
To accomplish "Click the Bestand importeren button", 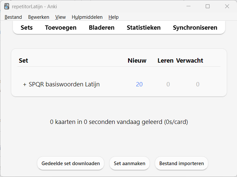I will pyautogui.click(x=182, y=163).
